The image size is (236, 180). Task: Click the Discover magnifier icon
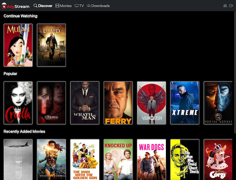(x=35, y=6)
